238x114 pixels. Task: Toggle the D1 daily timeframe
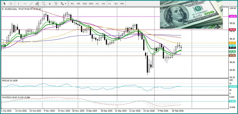(x=110, y=4)
